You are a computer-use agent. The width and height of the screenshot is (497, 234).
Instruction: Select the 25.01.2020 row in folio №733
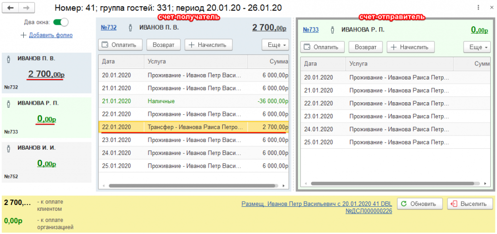[x=396, y=142]
